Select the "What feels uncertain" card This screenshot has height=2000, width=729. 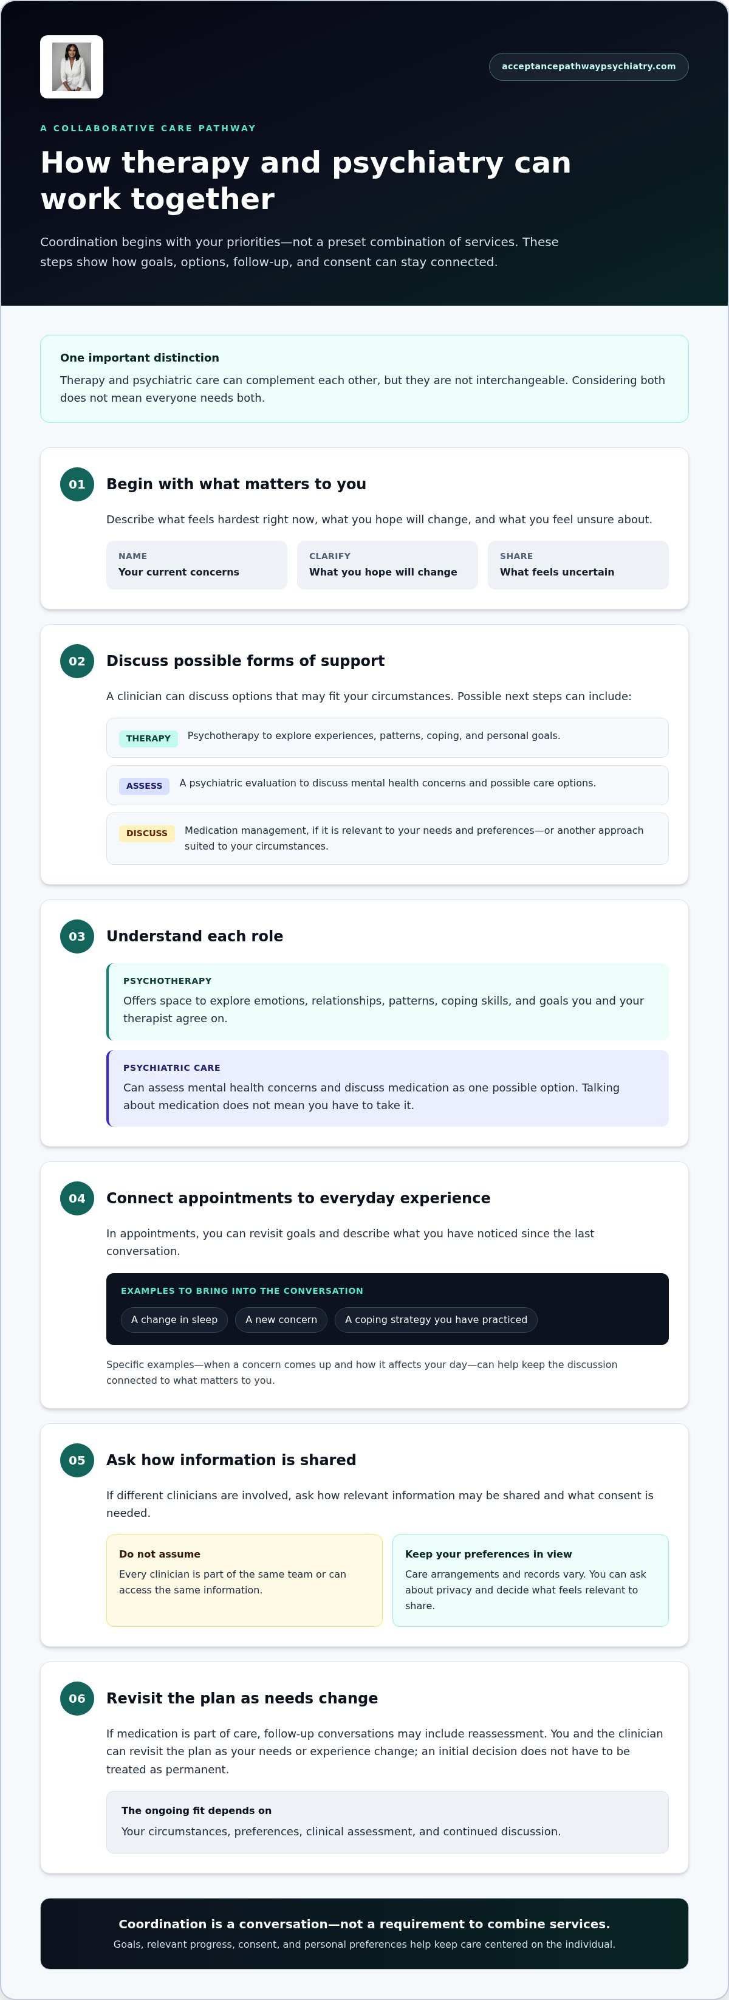[x=578, y=565]
